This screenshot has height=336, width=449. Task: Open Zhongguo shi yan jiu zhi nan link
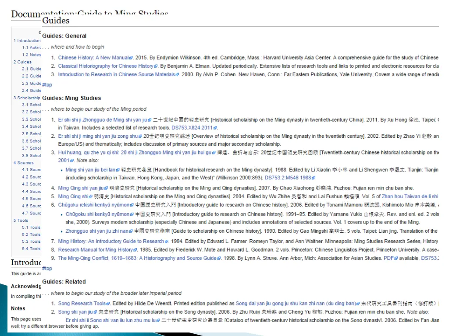[x=97, y=231]
